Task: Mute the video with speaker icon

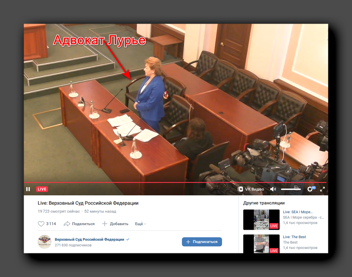Action: point(273,189)
